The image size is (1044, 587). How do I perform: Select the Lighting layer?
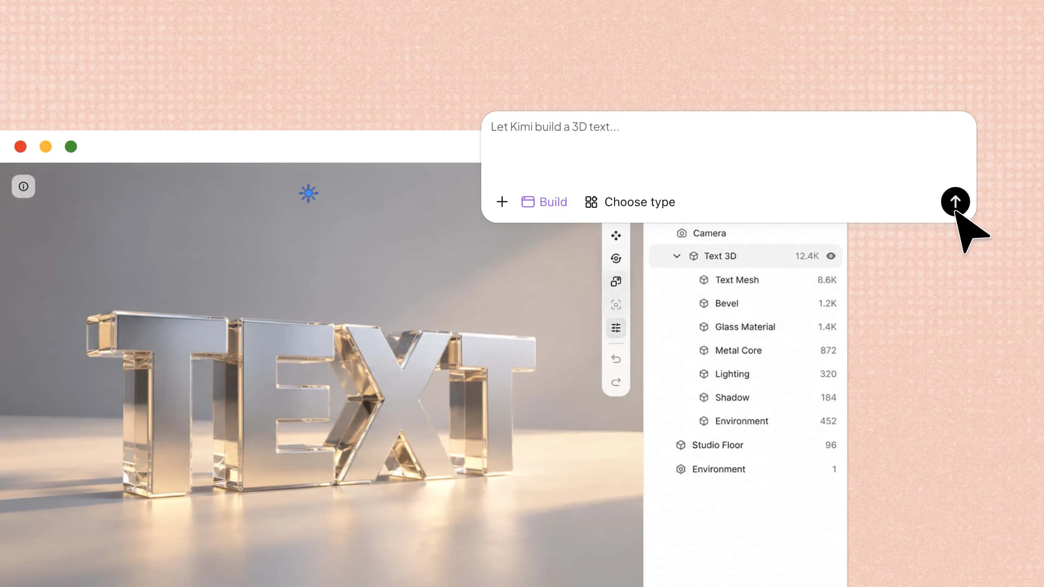coord(745,374)
